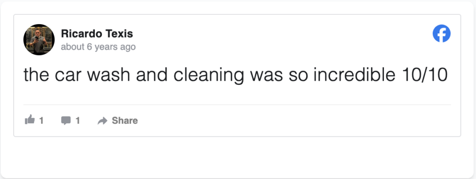The width and height of the screenshot is (476, 179).
Task: Open the 'about 6 years ago' timestamp
Action: [x=98, y=47]
